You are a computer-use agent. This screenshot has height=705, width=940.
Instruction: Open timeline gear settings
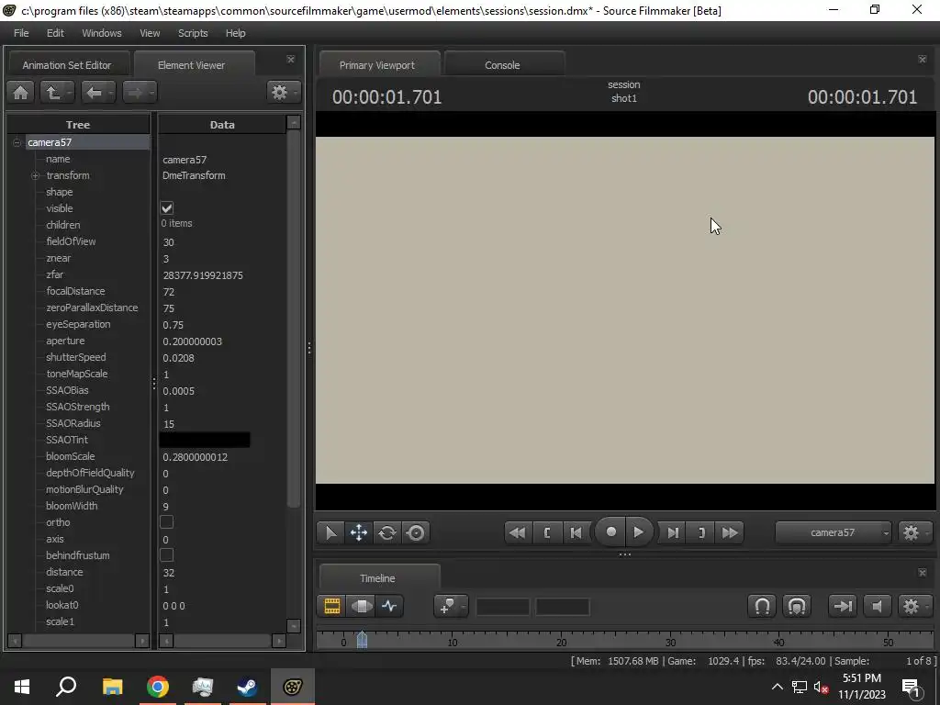(911, 606)
